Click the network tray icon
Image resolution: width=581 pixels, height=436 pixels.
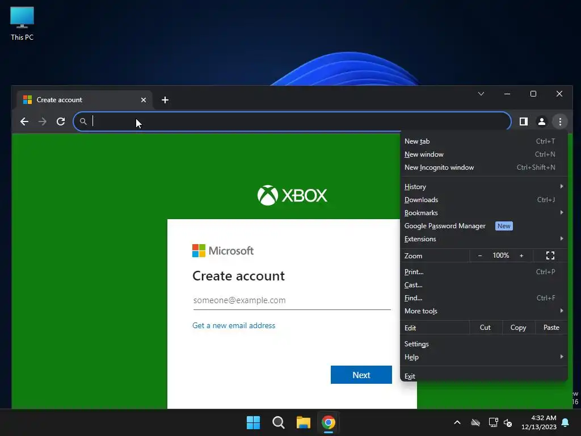493,422
